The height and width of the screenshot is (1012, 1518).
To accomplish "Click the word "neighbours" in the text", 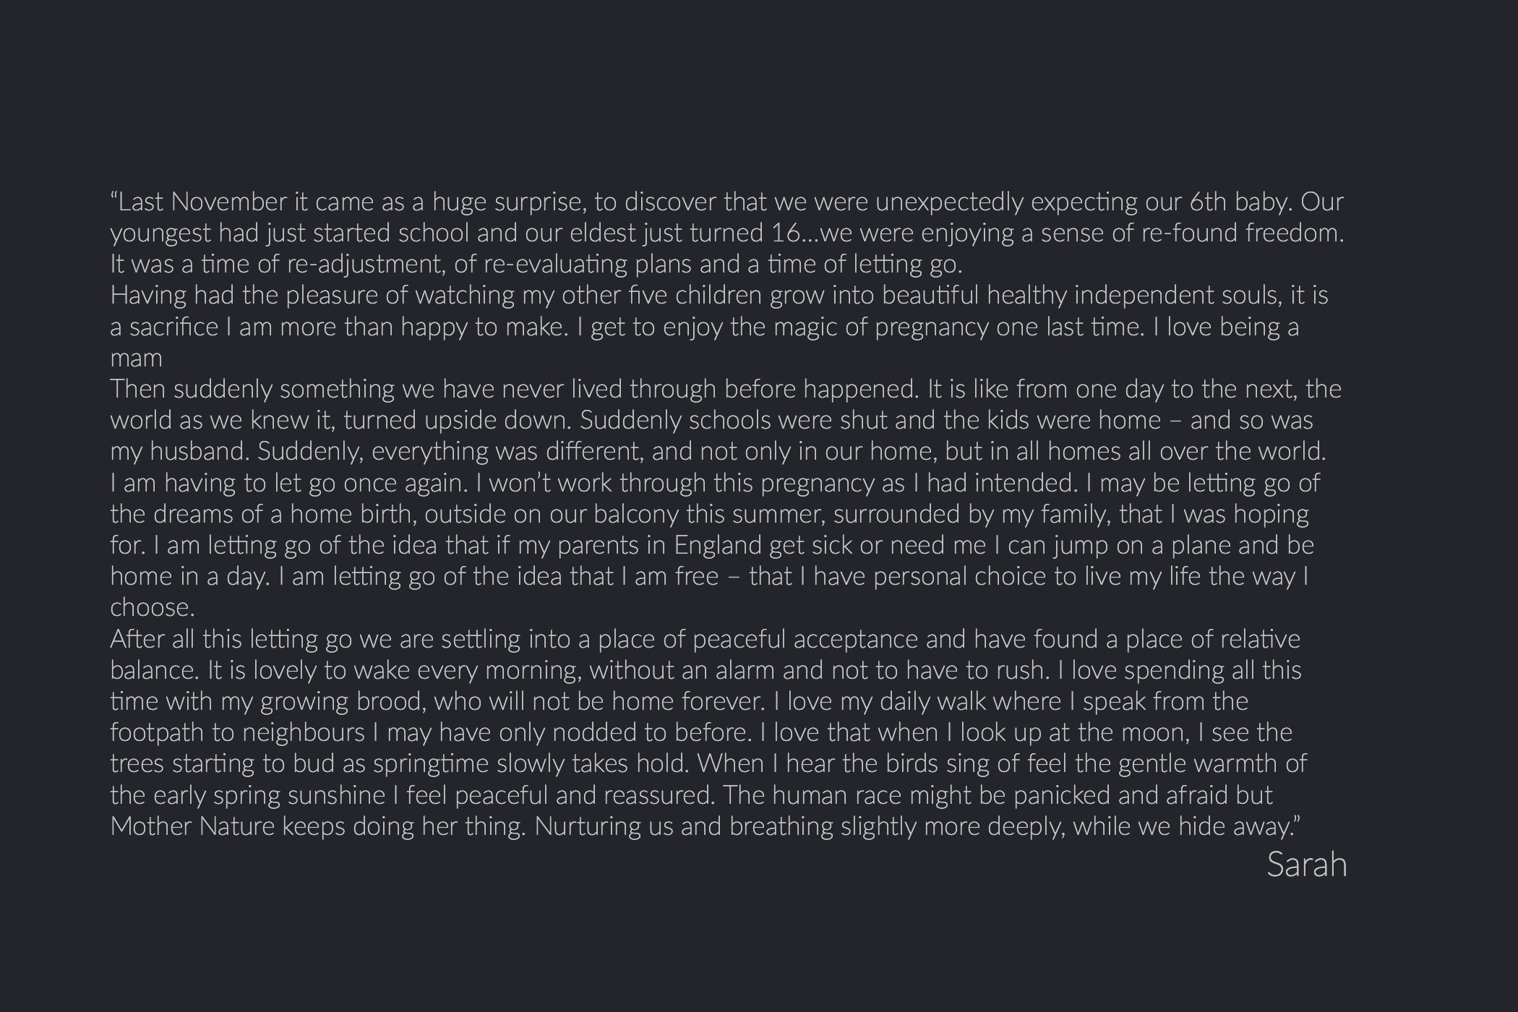I will (303, 732).
